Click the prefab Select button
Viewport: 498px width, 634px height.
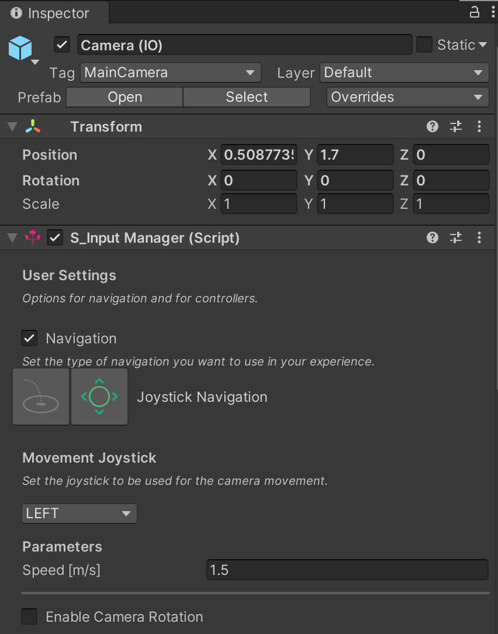click(x=247, y=97)
